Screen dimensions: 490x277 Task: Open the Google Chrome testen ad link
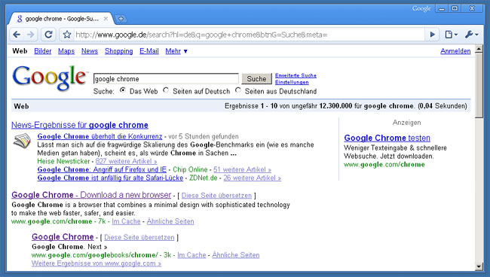click(x=387, y=138)
